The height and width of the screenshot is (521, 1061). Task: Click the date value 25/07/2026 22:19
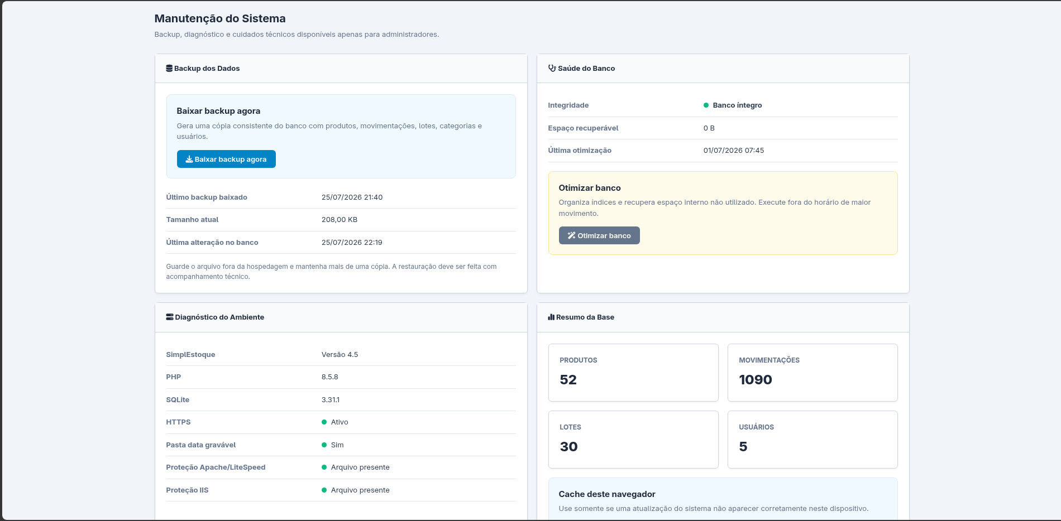[352, 242]
